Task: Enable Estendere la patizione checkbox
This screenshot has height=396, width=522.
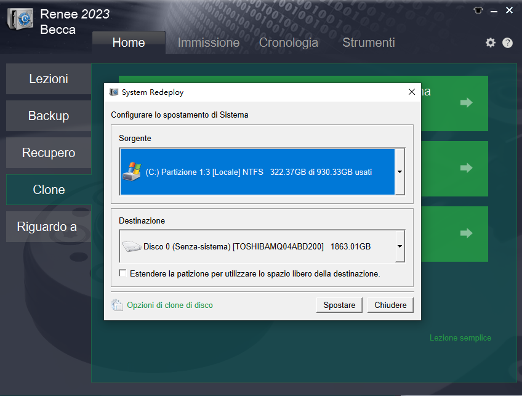Action: click(122, 273)
